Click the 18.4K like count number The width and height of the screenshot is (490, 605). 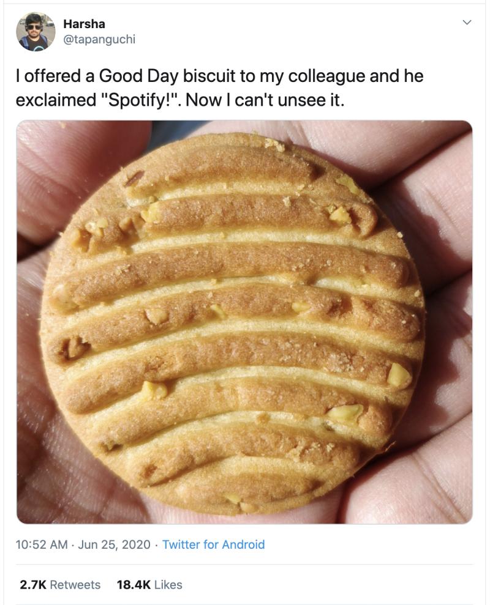click(134, 585)
